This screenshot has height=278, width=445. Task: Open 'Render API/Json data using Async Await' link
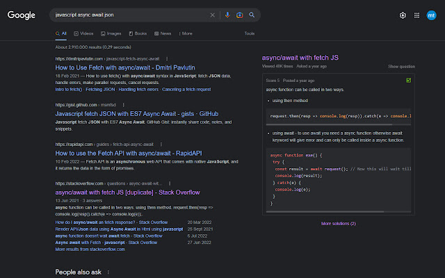click(x=119, y=229)
